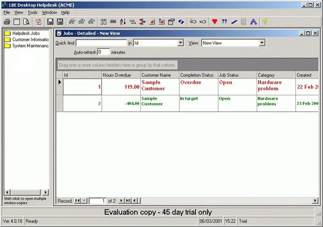Click the yellow help question mark icon
The height and width of the screenshot is (227, 323).
point(265,22)
